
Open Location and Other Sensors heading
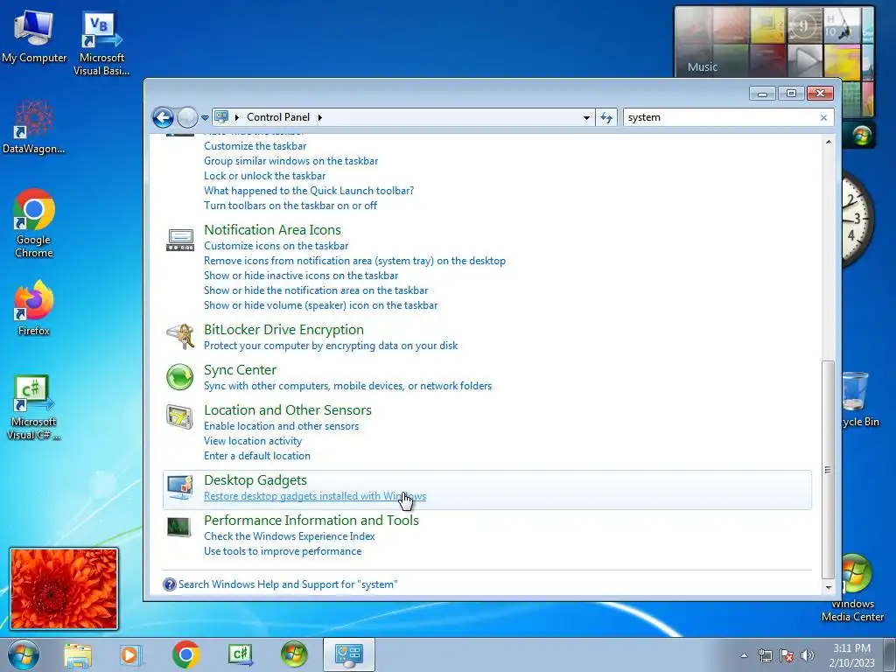287,409
